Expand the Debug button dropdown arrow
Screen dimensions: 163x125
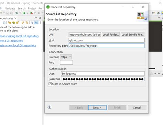click(20, 13)
